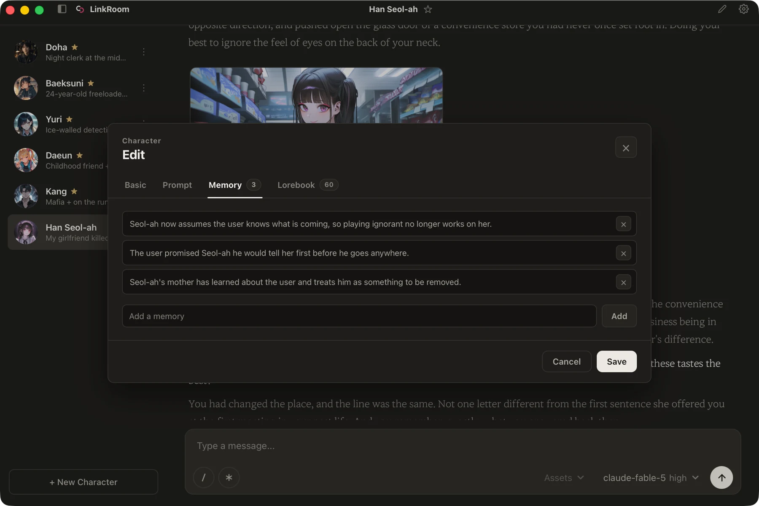Select Yuri's avatar in sidebar
Viewport: 759px width, 506px height.
coord(26,124)
